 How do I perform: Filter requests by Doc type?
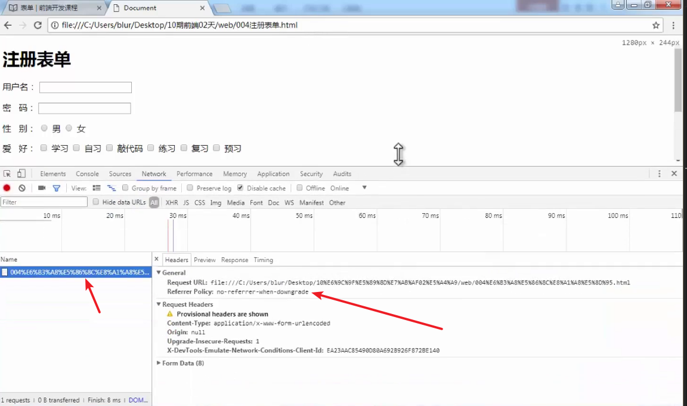273,202
